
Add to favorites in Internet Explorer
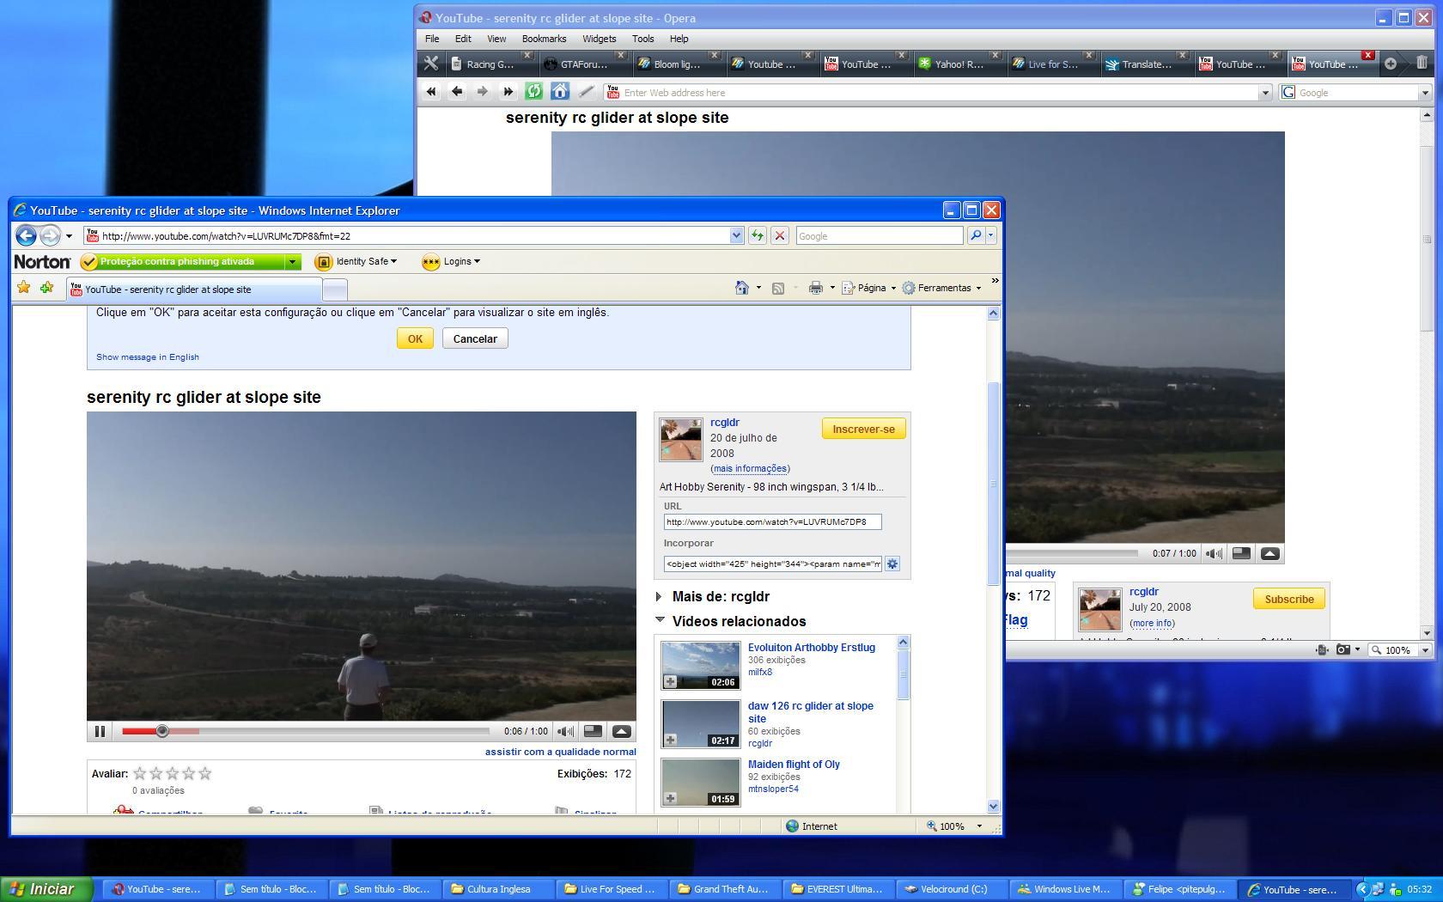point(46,288)
